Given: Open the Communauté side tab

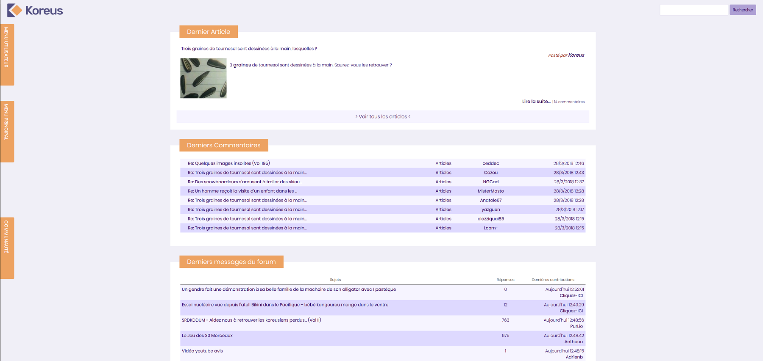Looking at the screenshot, I should point(7,248).
